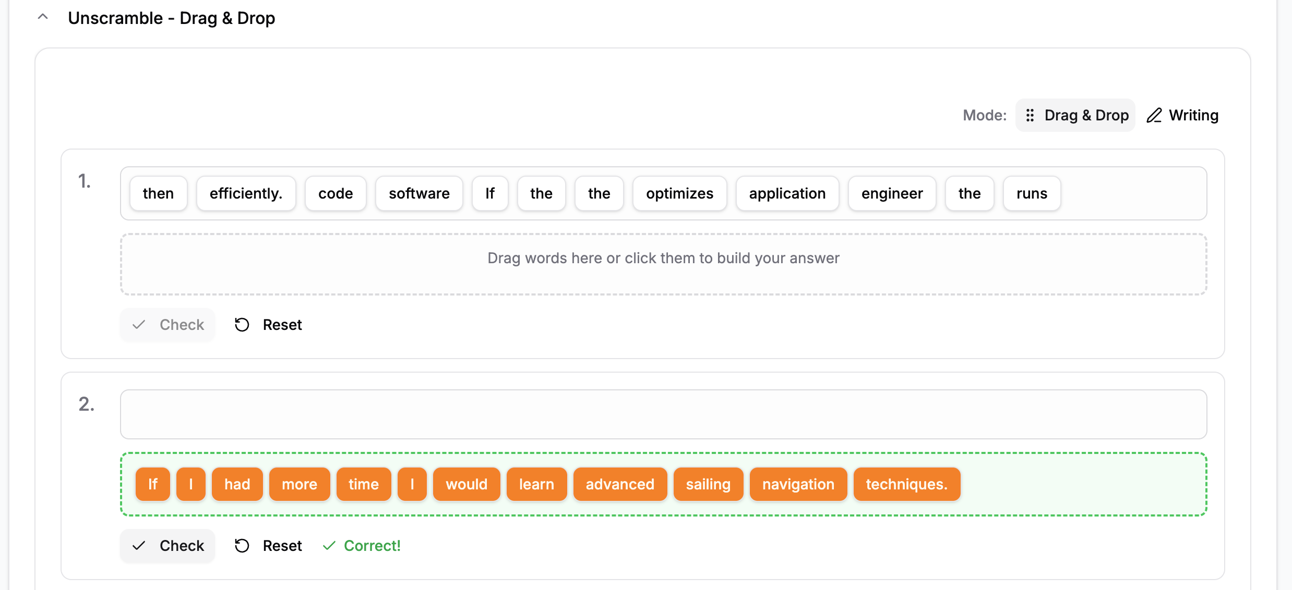Click the orange 'advanced' chip
The image size is (1292, 590).
coord(620,484)
